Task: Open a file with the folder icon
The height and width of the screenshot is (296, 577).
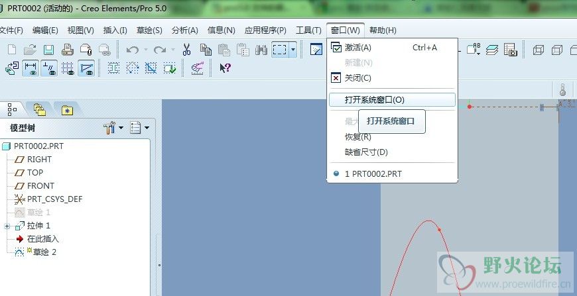Action: 30,50
